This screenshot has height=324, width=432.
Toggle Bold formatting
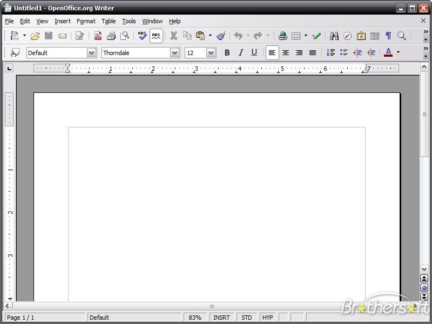227,52
